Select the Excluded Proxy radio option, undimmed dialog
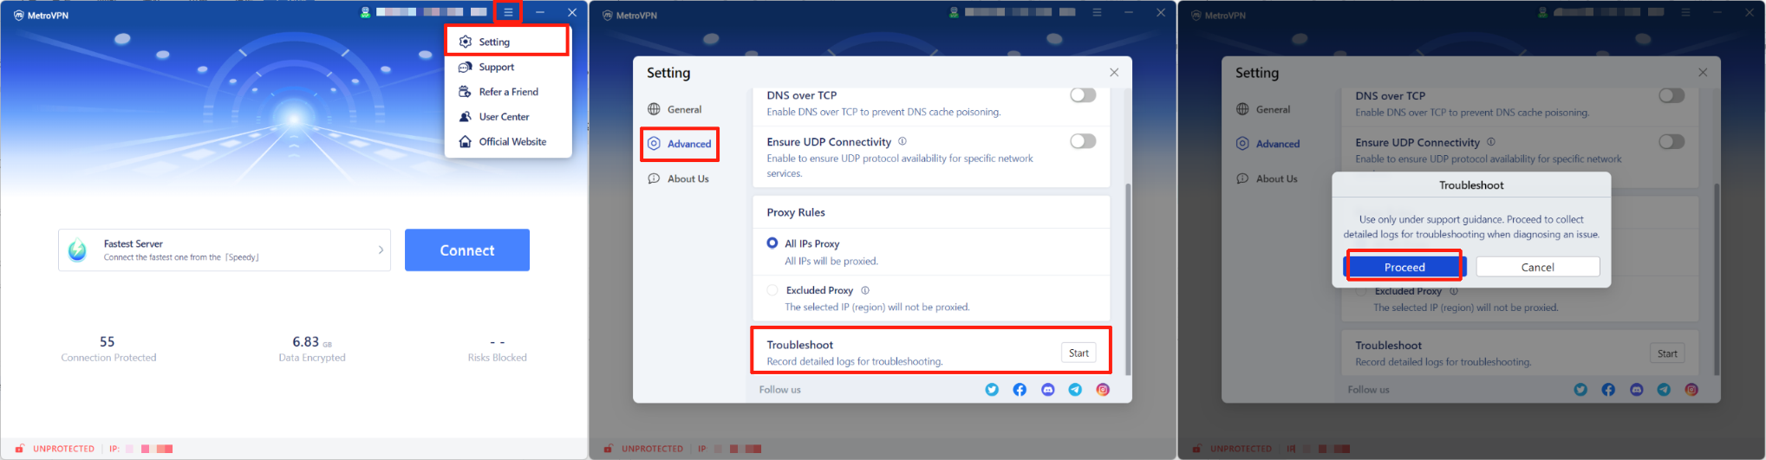 point(772,290)
